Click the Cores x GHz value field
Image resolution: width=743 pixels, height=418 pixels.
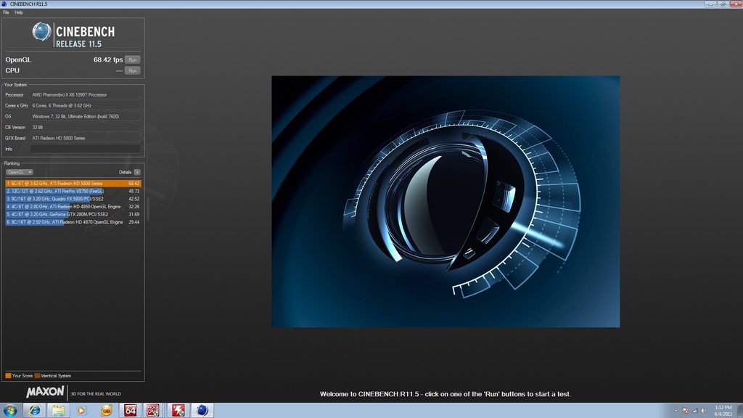point(86,106)
